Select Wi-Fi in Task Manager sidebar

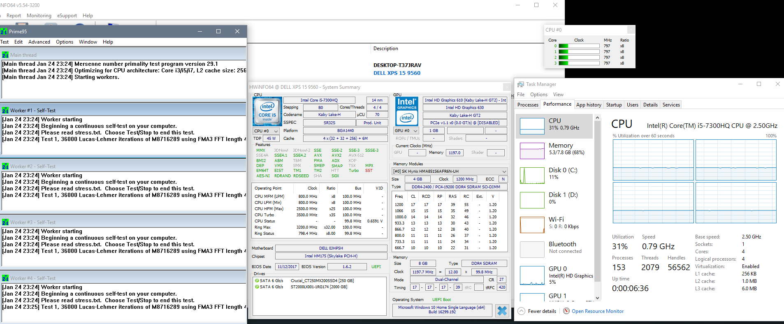(554, 224)
